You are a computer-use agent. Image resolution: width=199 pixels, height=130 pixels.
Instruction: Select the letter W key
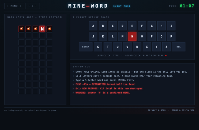tap(137, 47)
